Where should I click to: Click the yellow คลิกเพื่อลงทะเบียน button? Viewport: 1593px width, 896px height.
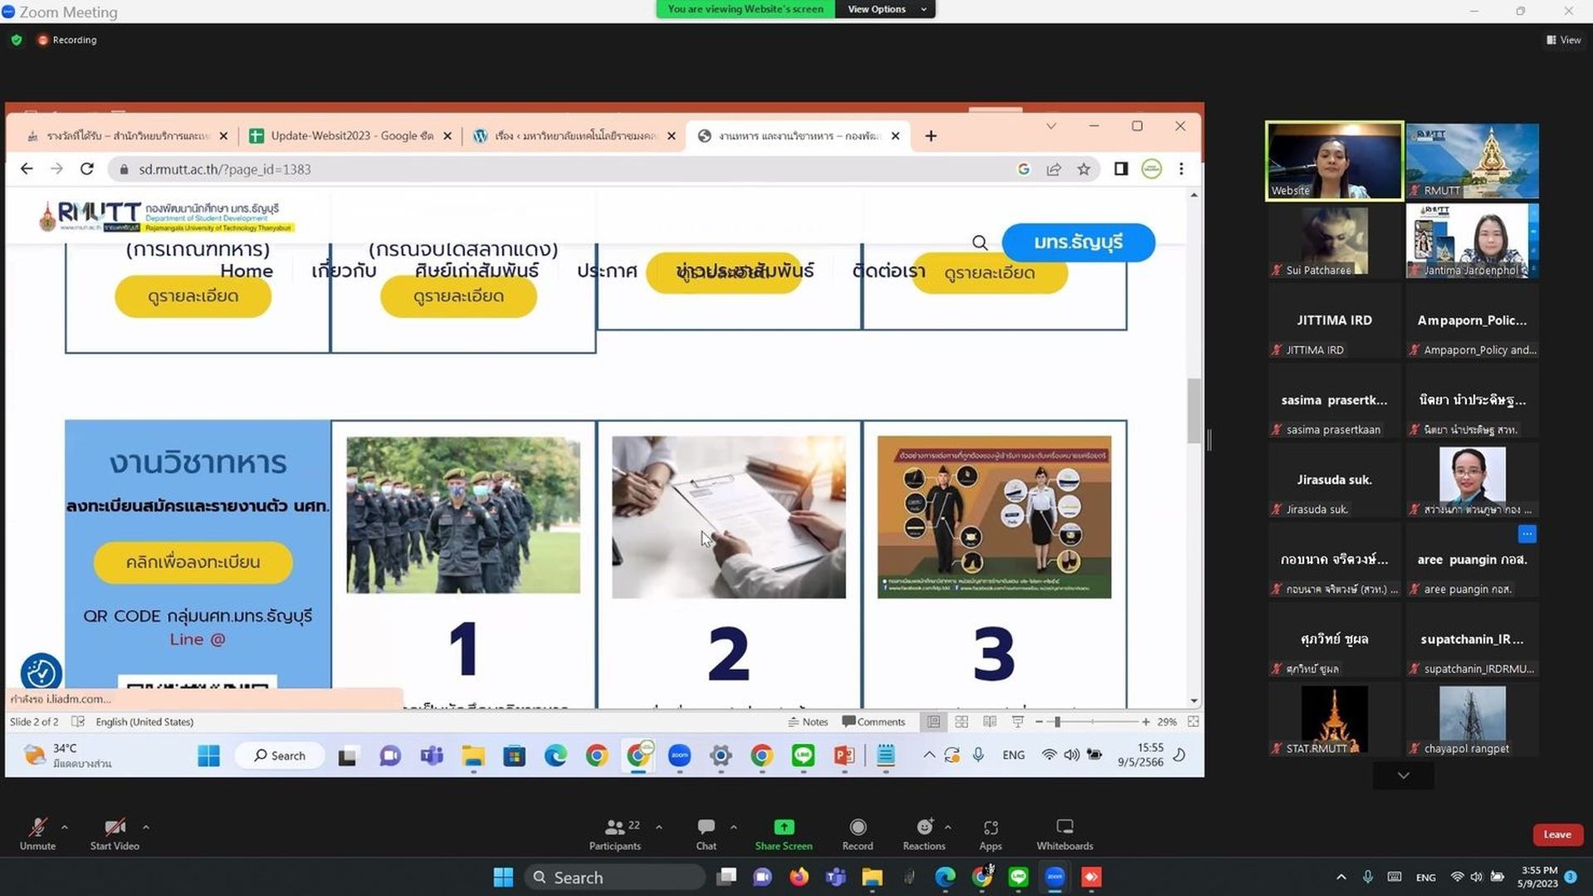pos(193,562)
